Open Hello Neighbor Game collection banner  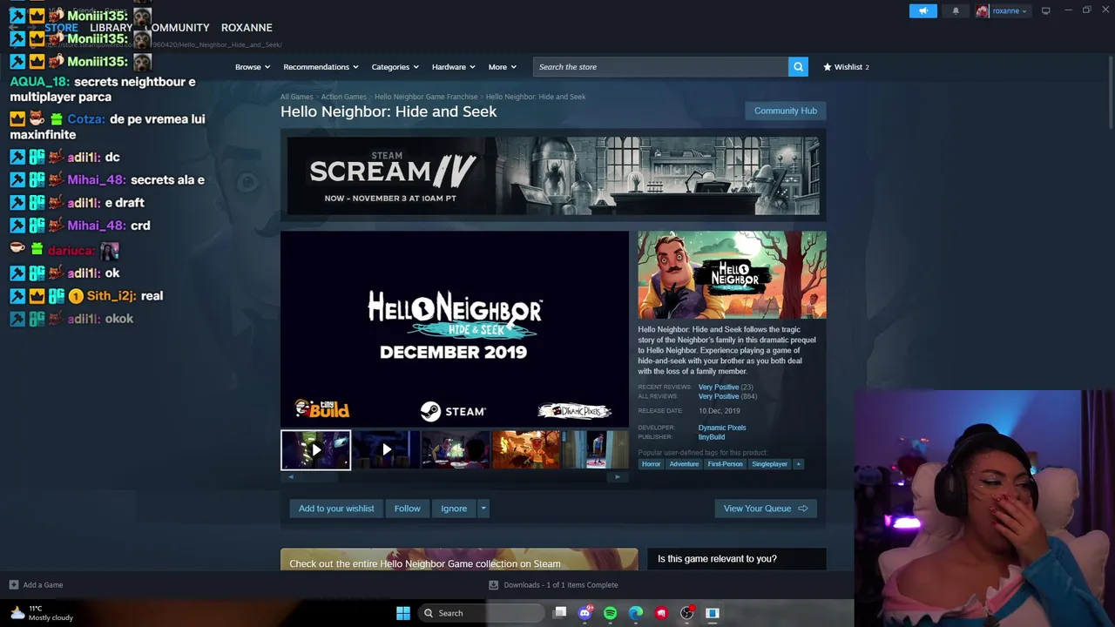point(459,560)
